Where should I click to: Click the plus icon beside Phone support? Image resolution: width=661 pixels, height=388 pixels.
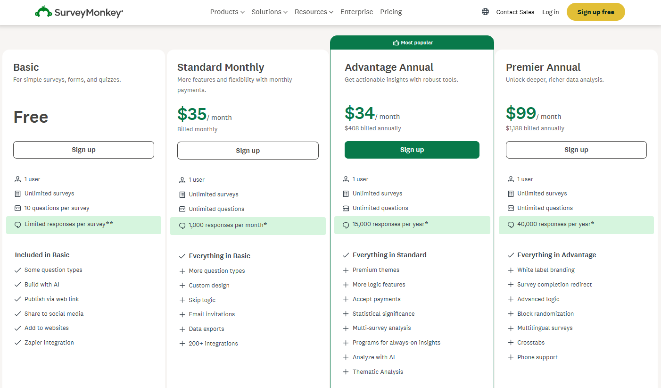(x=511, y=357)
